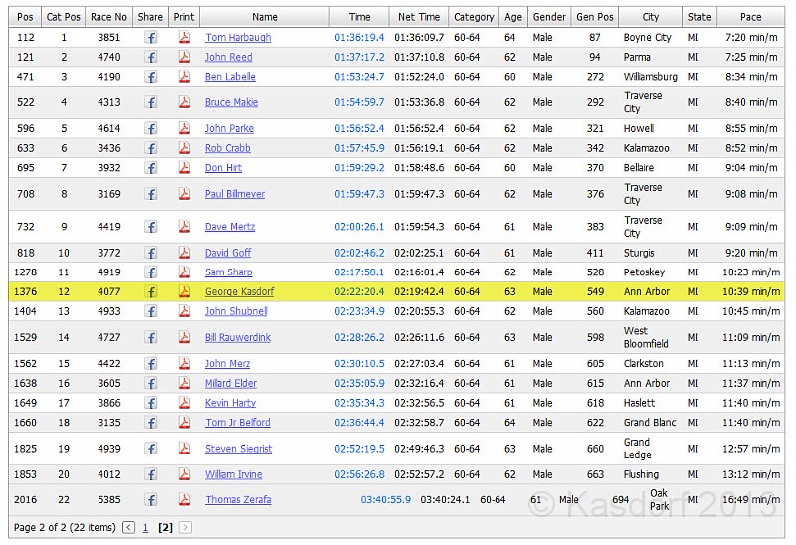Open Ben Labelle's name link

click(x=229, y=77)
